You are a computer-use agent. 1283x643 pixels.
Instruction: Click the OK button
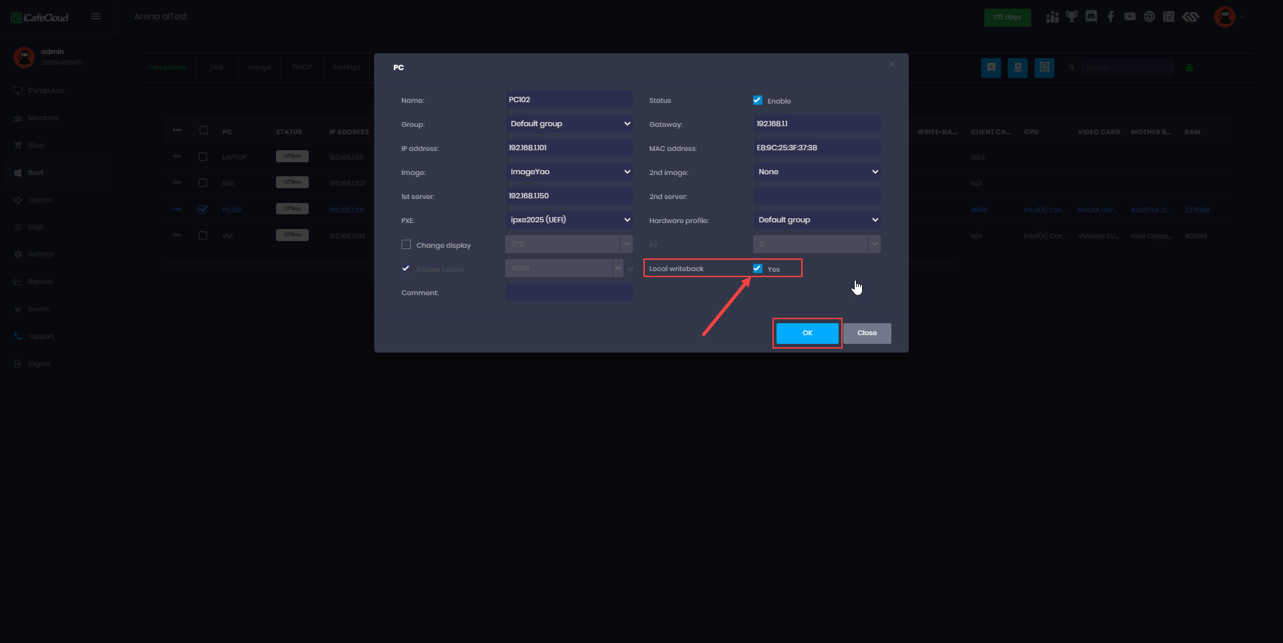(x=807, y=333)
